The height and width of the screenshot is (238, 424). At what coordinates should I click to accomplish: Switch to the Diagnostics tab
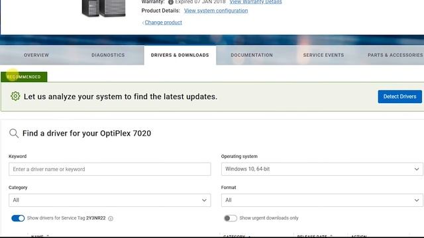[x=108, y=55]
